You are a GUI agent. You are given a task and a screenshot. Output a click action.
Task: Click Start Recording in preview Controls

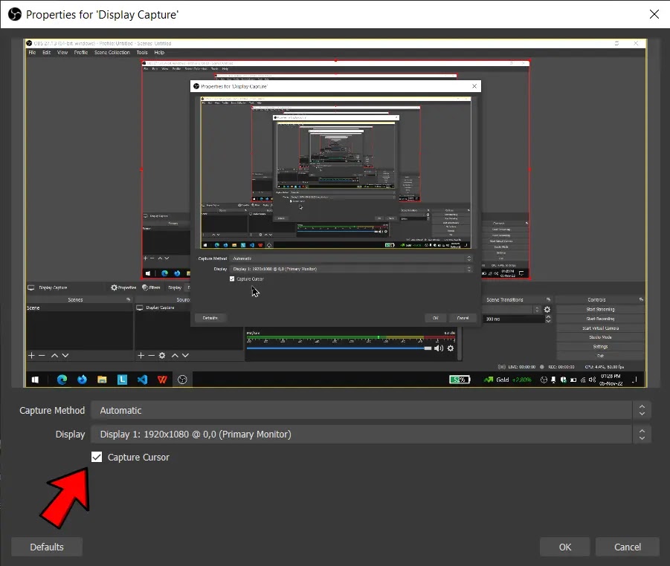600,319
